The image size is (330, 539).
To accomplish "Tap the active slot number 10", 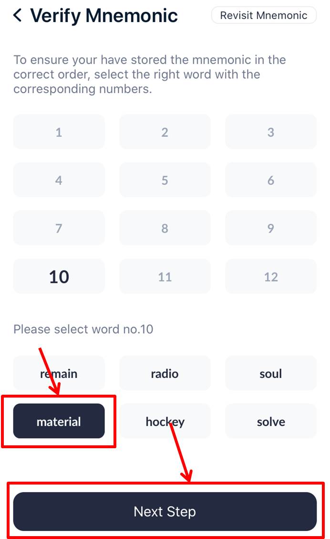I will coord(59,277).
